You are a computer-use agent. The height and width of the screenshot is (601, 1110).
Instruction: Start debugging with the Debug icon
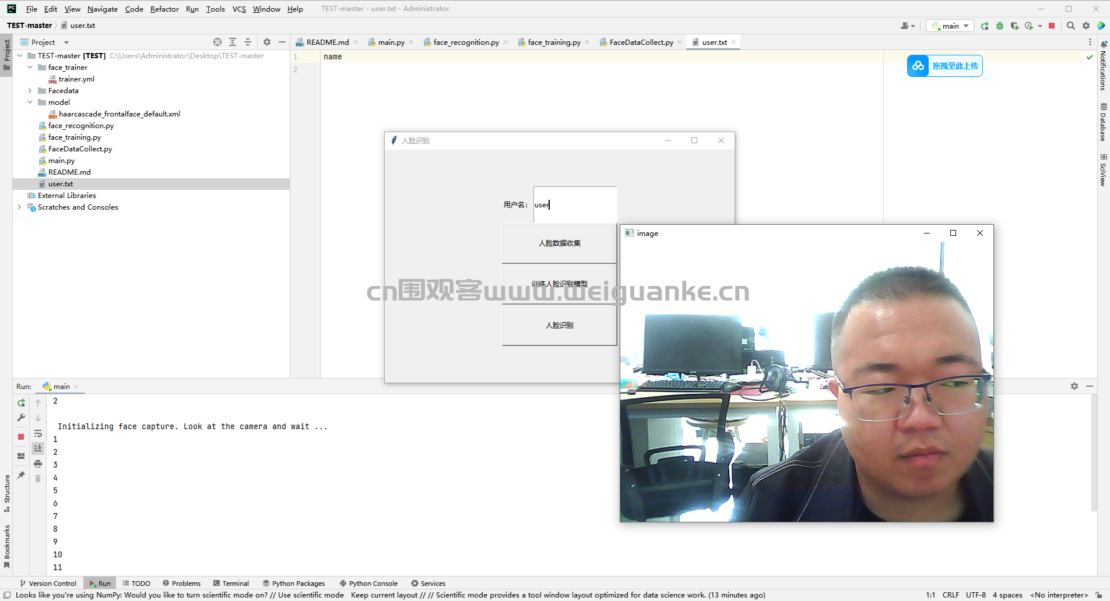(999, 26)
